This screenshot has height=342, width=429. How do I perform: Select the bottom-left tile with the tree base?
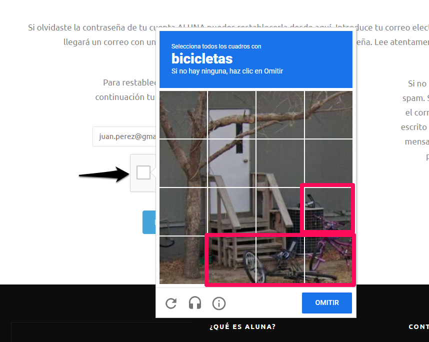tap(183, 260)
